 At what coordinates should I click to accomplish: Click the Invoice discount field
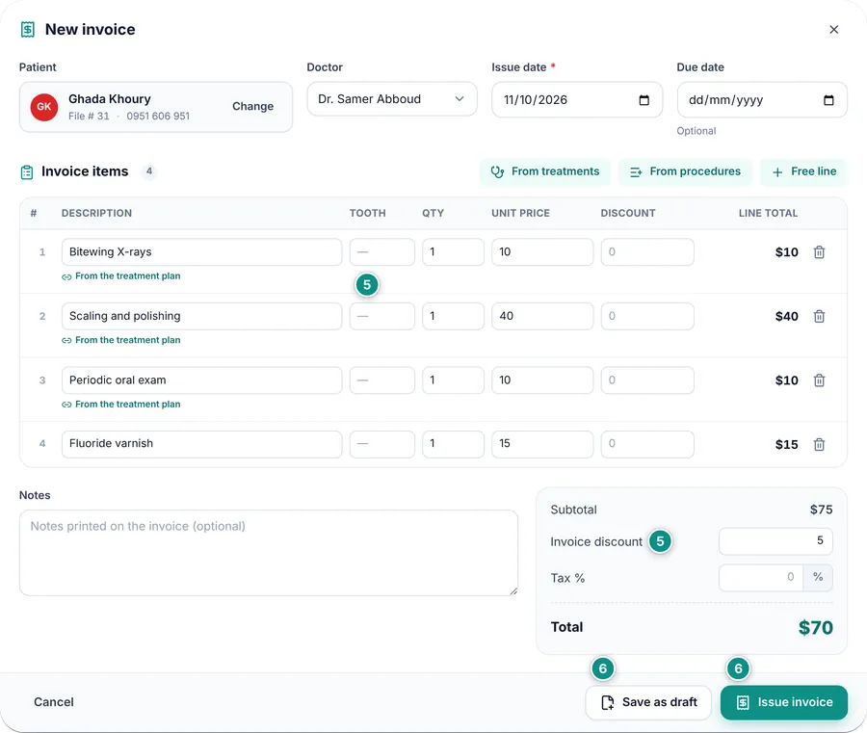[775, 541]
